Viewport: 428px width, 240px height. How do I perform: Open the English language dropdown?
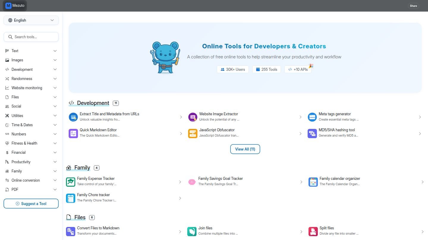[x=31, y=20]
